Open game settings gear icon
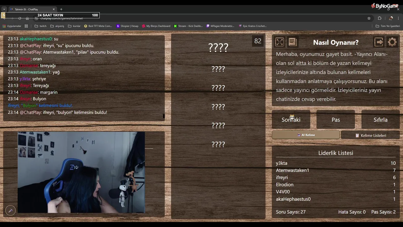This screenshot has width=403, height=227. point(392,42)
